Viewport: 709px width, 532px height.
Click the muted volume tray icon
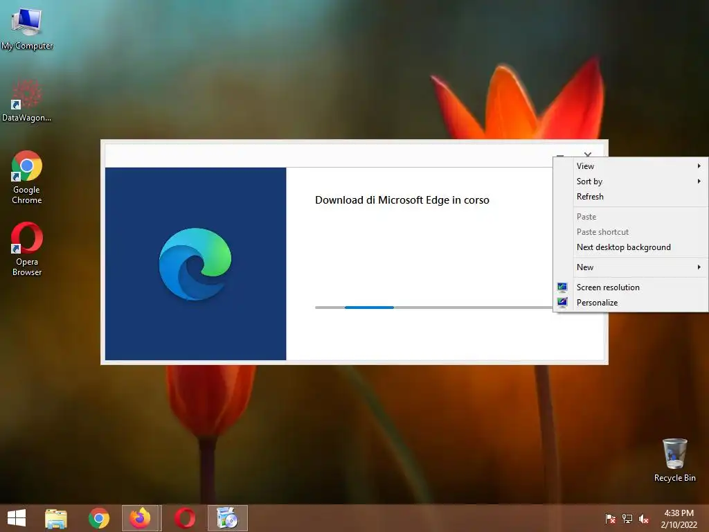coord(644,519)
